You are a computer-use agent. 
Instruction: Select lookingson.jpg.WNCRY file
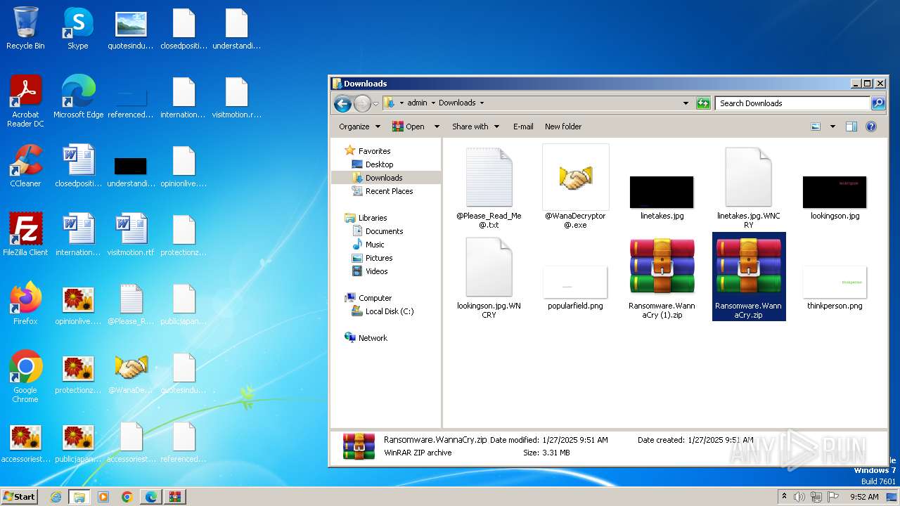[489, 277]
